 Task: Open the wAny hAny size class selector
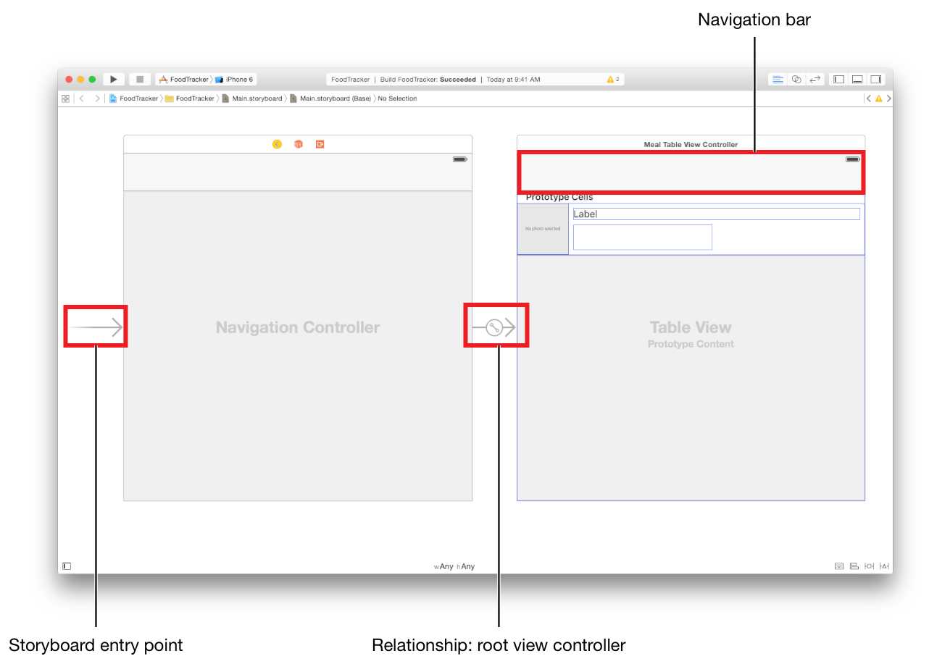[x=454, y=566]
